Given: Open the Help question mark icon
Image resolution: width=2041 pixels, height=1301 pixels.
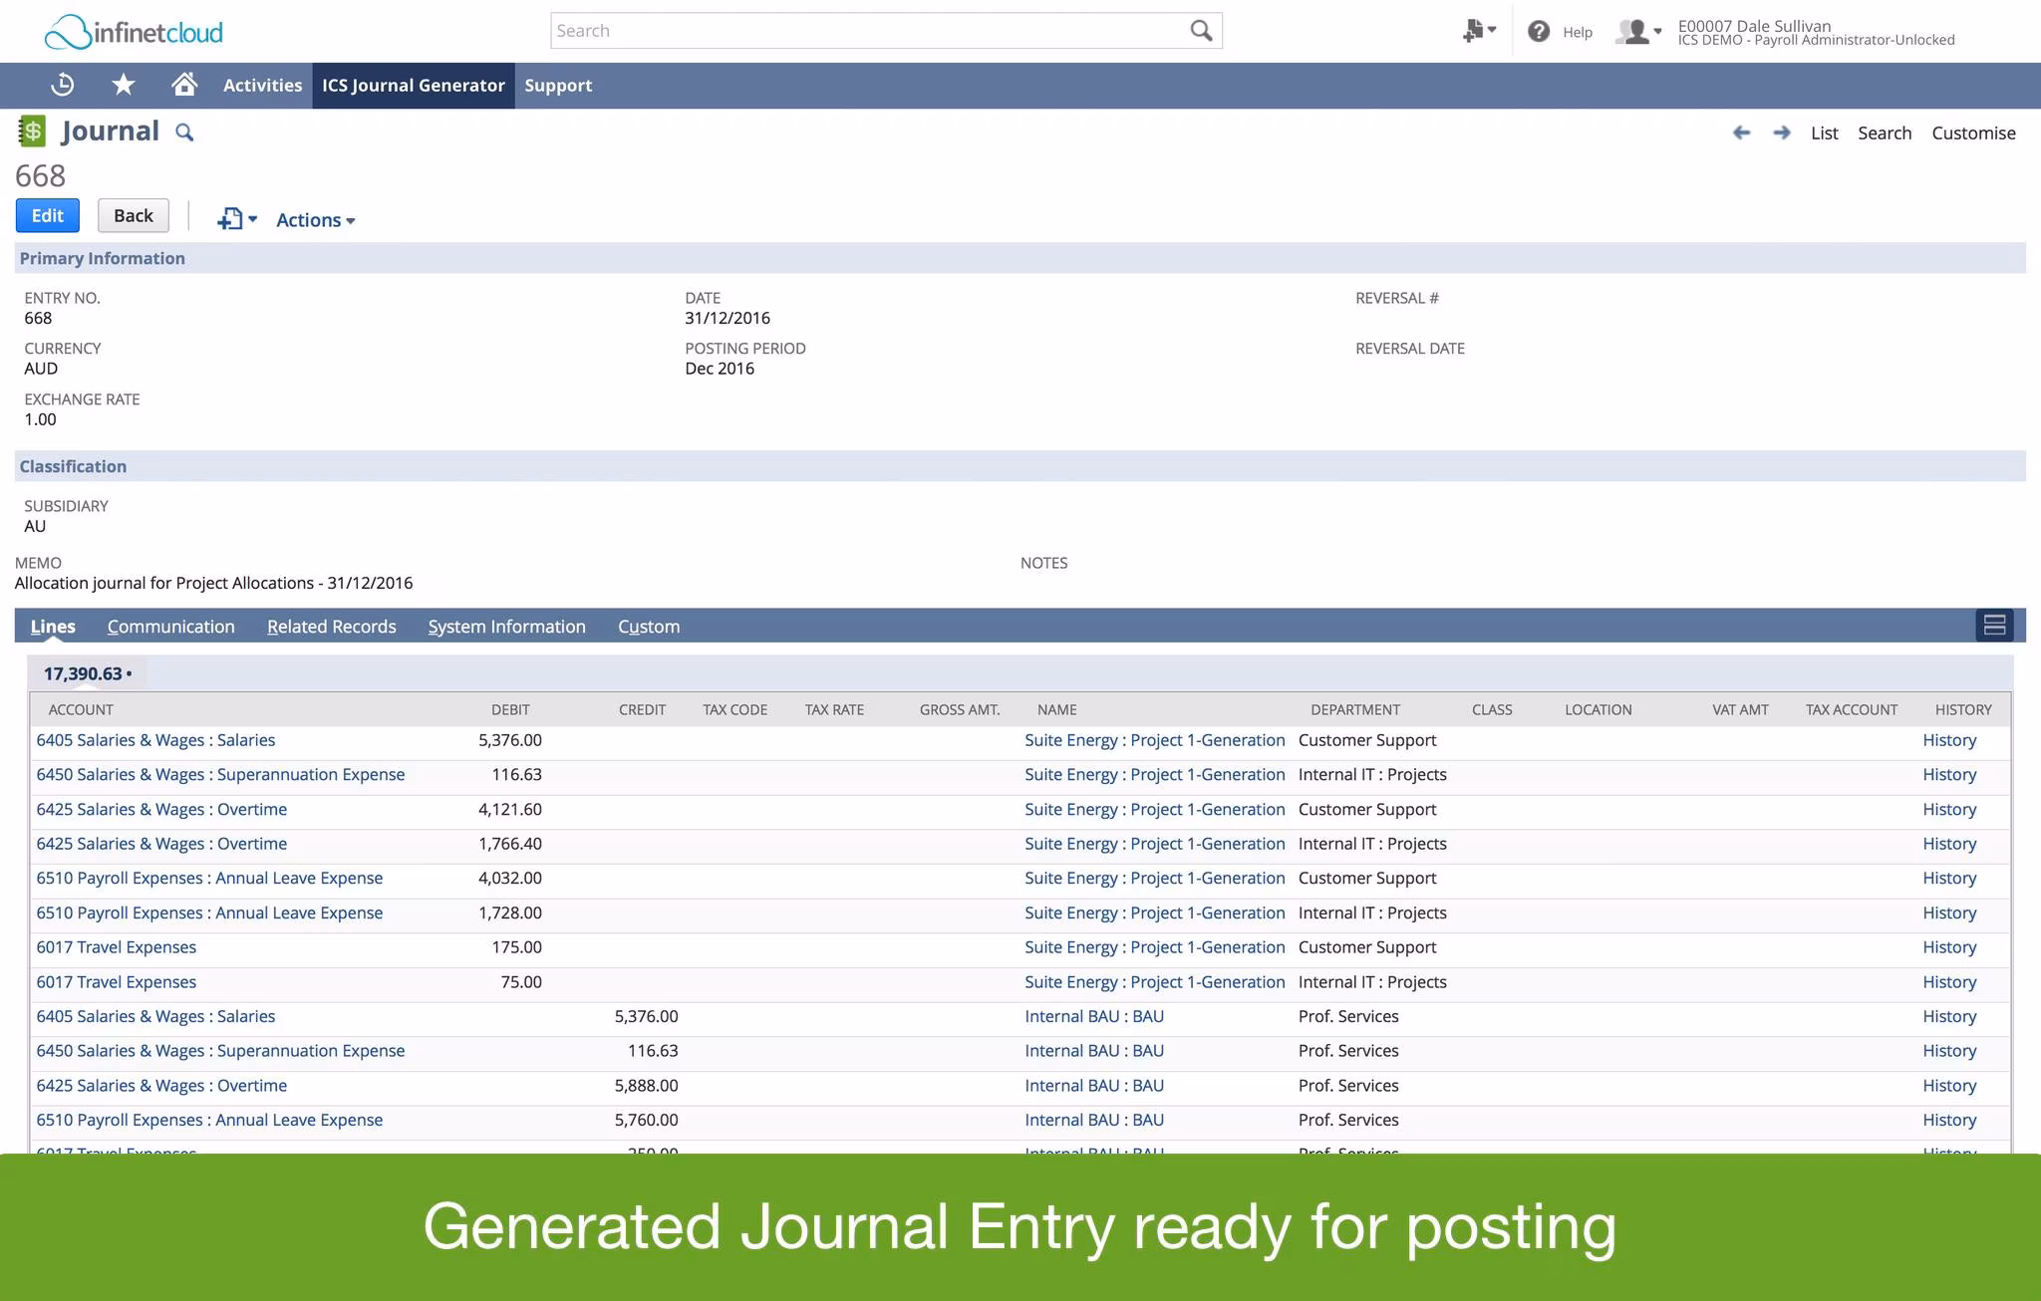Looking at the screenshot, I should pyautogui.click(x=1539, y=32).
